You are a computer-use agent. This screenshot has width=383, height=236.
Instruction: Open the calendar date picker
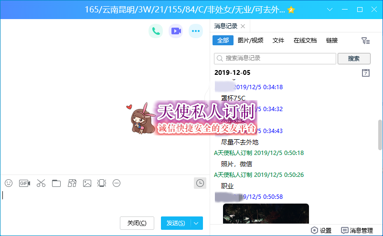pos(366,73)
